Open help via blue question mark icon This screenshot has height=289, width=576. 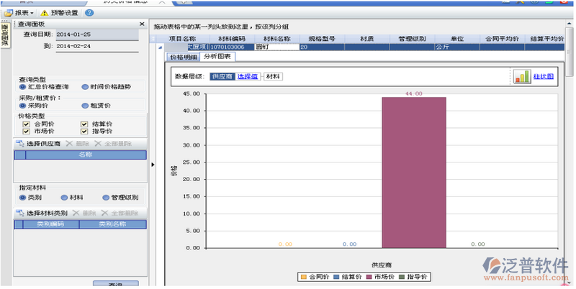pos(89,13)
